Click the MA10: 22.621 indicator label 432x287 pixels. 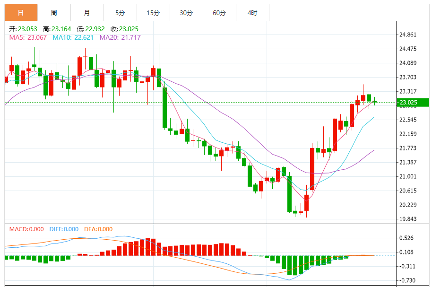point(73,37)
